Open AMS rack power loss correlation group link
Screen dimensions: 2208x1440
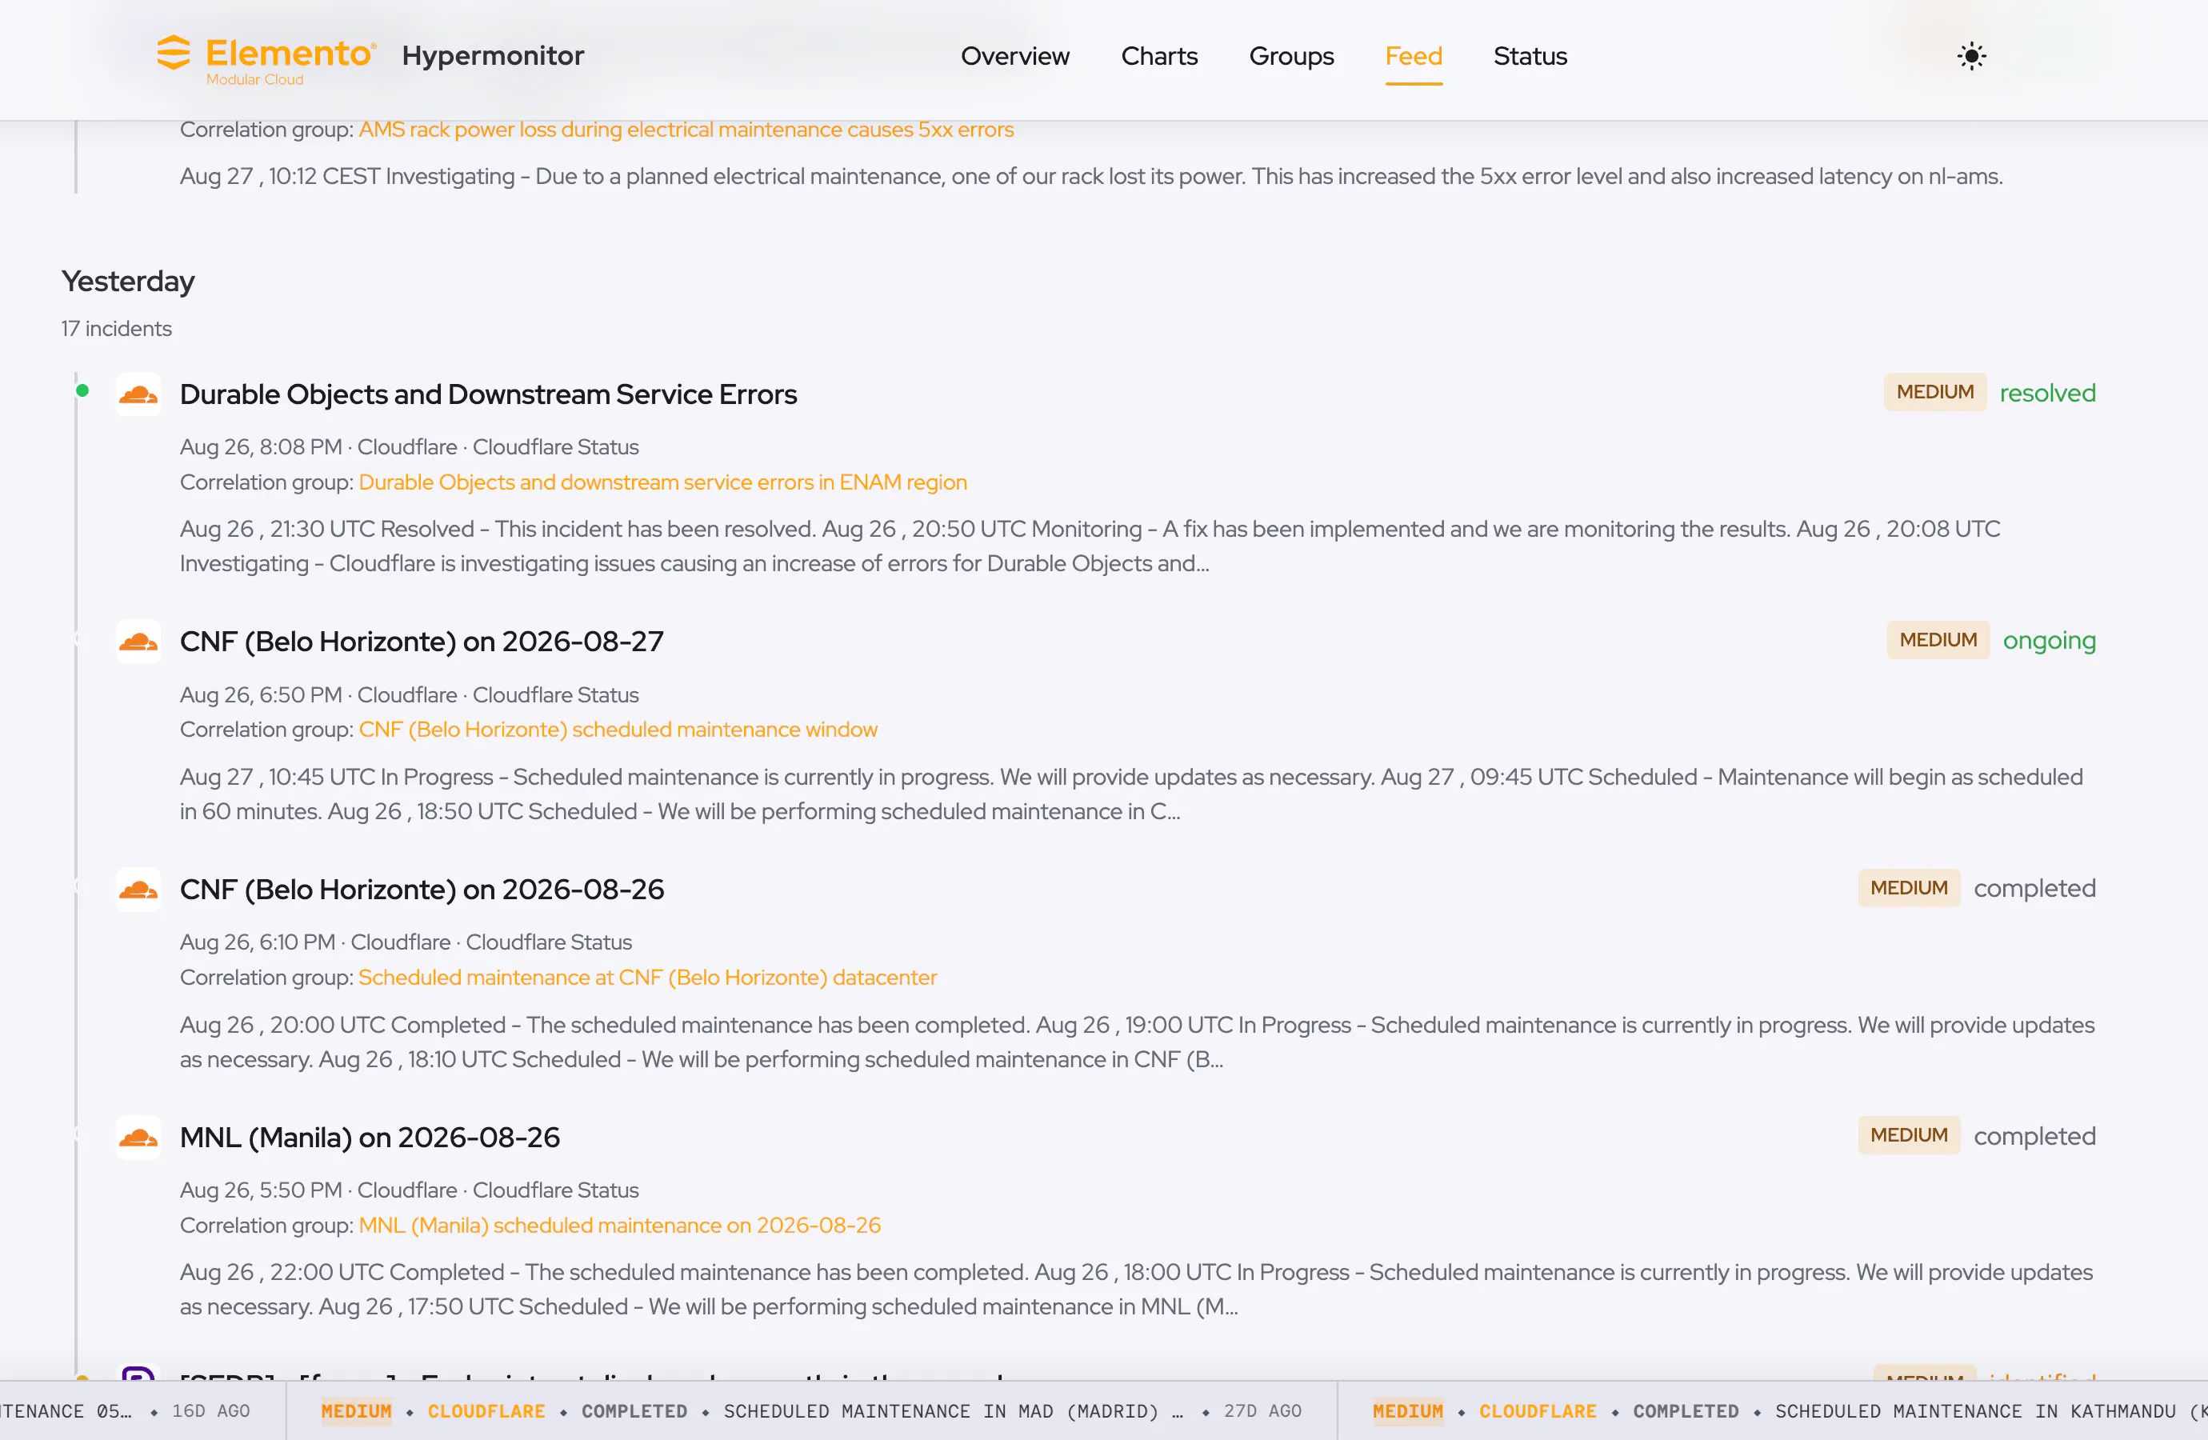click(686, 129)
